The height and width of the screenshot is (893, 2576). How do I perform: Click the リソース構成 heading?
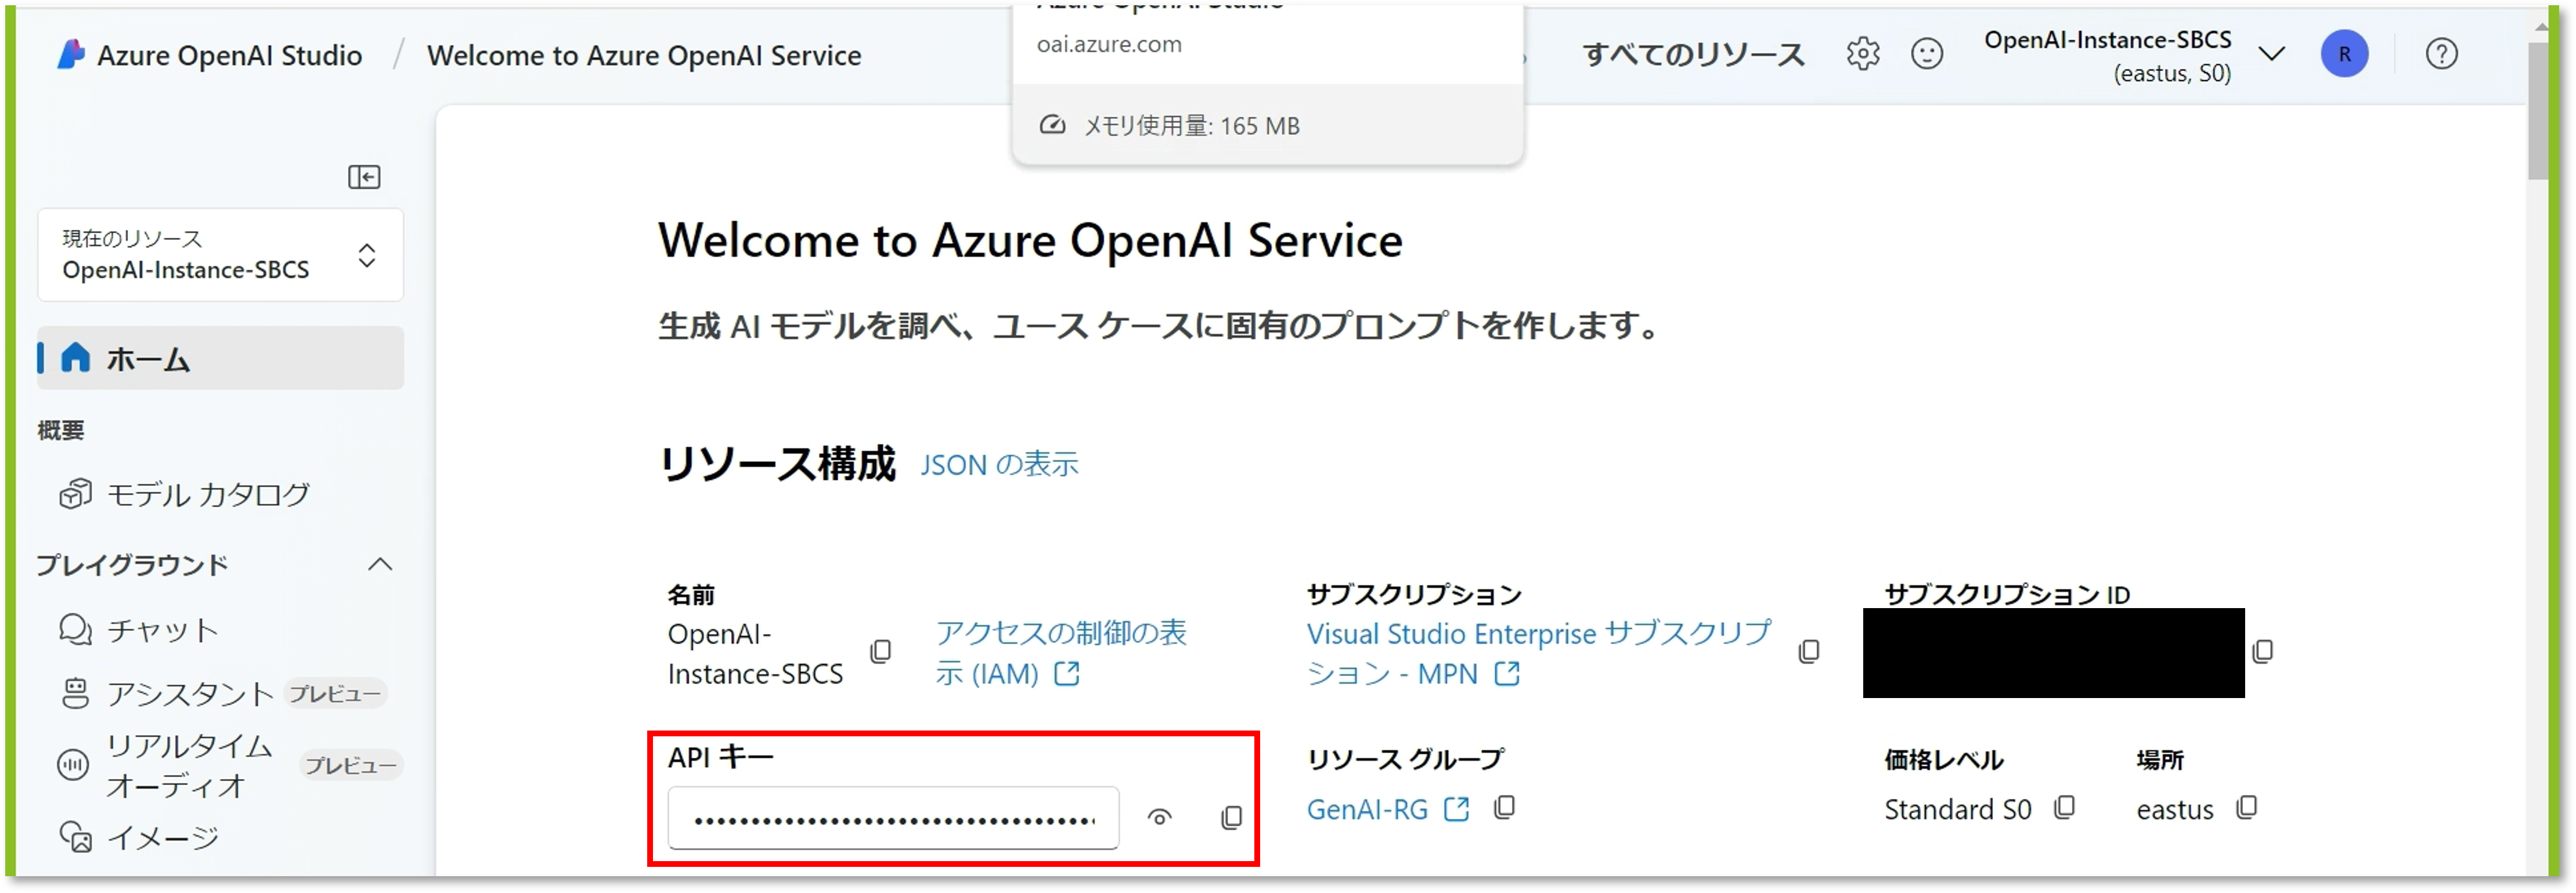click(777, 464)
